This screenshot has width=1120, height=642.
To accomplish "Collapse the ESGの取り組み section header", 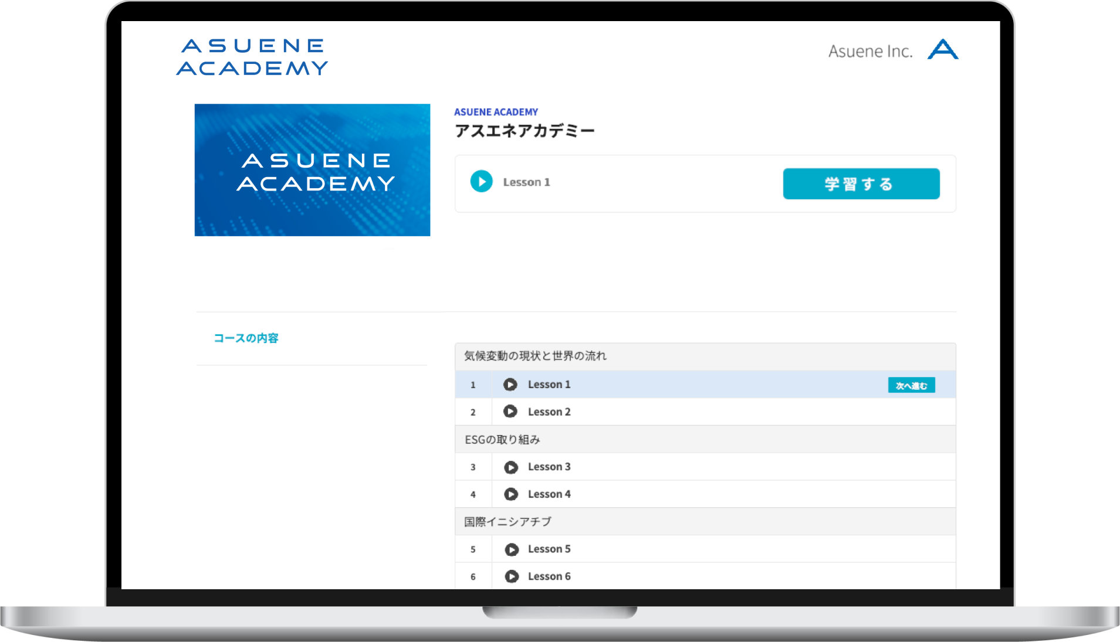I will pyautogui.click(x=502, y=440).
